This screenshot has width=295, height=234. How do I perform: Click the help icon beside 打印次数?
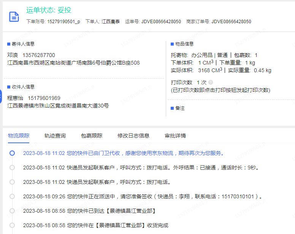pos(211,82)
